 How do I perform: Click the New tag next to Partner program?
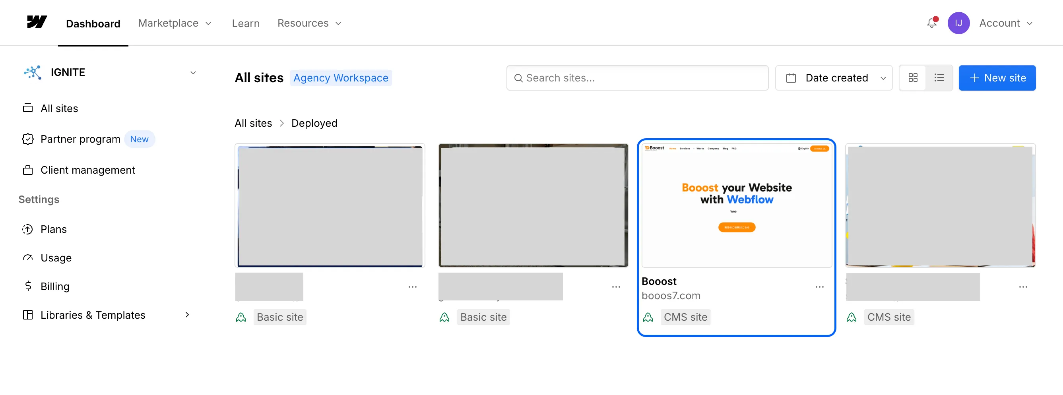click(139, 139)
